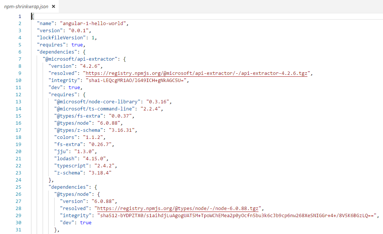Select the npm-shrinkwrap.json editor tab
Viewport: 383px width, 234px height.
pyautogui.click(x=26, y=7)
